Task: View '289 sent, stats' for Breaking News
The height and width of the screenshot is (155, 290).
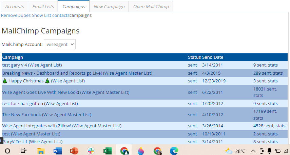Action: tap(268, 73)
